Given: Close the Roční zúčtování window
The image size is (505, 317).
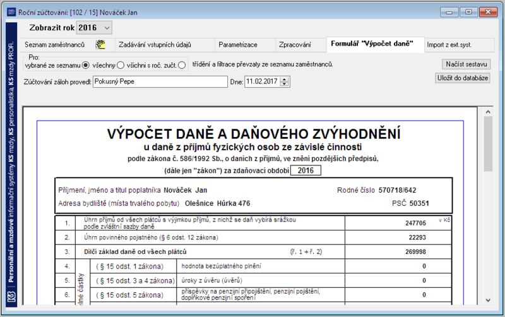Looking at the screenshot, I should tap(488, 12).
